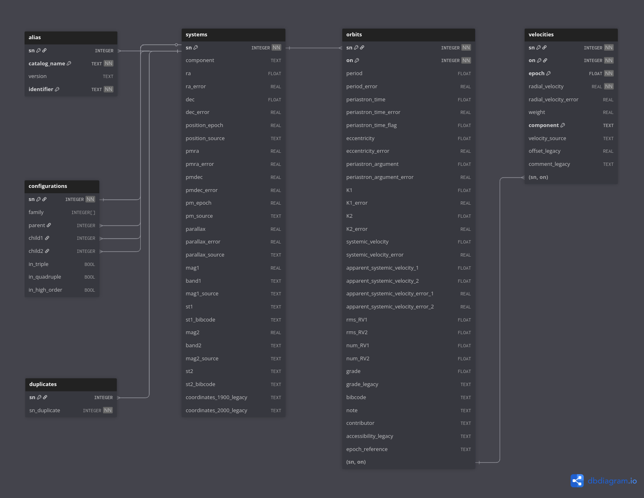Click the 'periastron_time_flag' field row

[408, 125]
